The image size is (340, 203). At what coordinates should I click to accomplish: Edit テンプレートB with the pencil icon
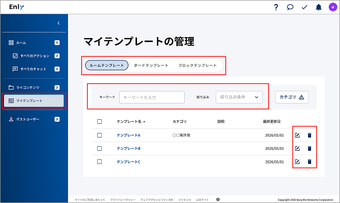pos(297,149)
